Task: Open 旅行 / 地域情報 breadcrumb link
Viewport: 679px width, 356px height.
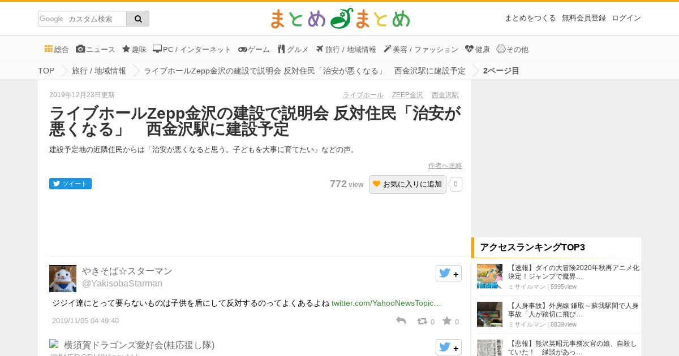Action: point(99,71)
